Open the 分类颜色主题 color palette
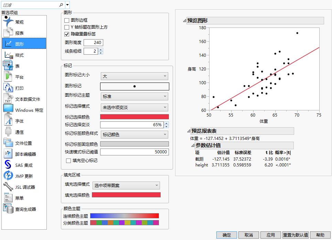Screen dimensions: 332x240 click(125, 223)
